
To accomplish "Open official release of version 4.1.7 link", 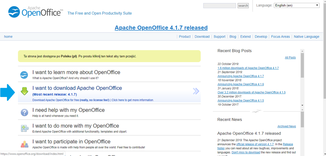I will pos(255,144).
